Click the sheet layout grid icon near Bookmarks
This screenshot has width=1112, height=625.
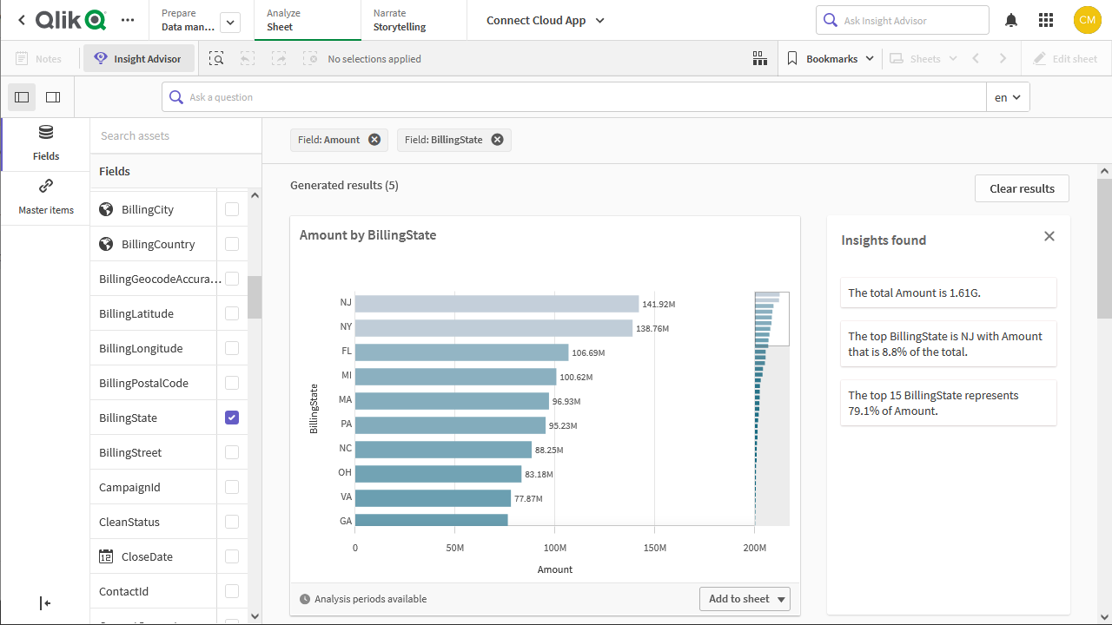pyautogui.click(x=759, y=58)
